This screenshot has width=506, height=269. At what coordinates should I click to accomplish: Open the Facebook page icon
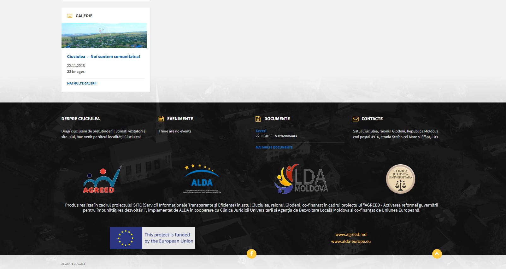tap(251, 254)
